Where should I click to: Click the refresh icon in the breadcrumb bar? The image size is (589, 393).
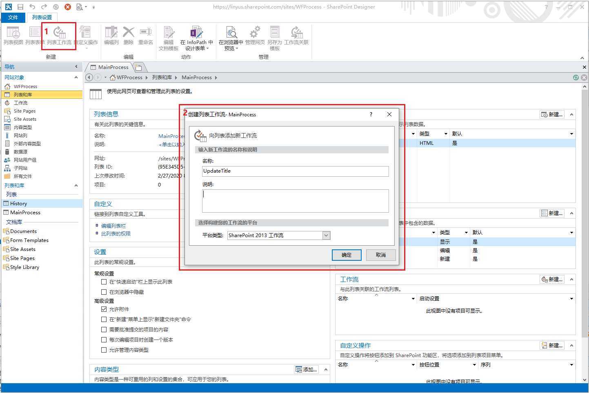576,77
